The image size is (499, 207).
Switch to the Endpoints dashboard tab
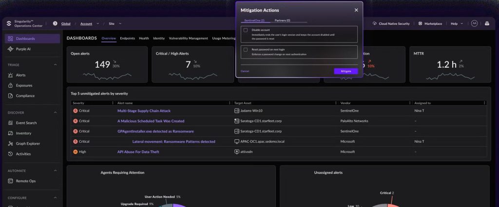pyautogui.click(x=127, y=38)
